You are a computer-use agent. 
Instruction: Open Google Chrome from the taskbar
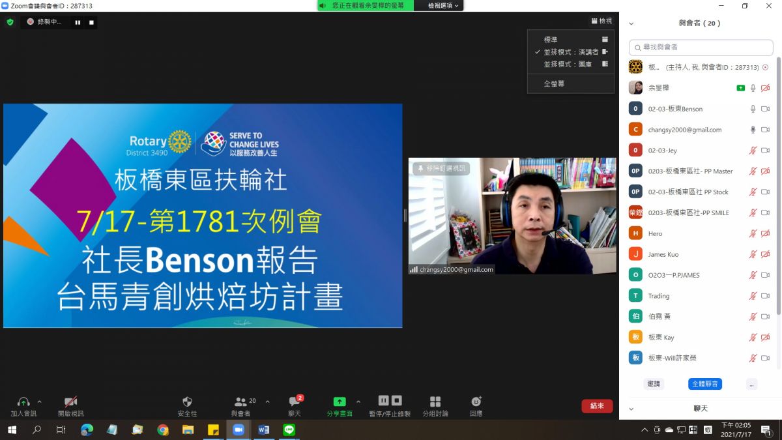click(163, 430)
